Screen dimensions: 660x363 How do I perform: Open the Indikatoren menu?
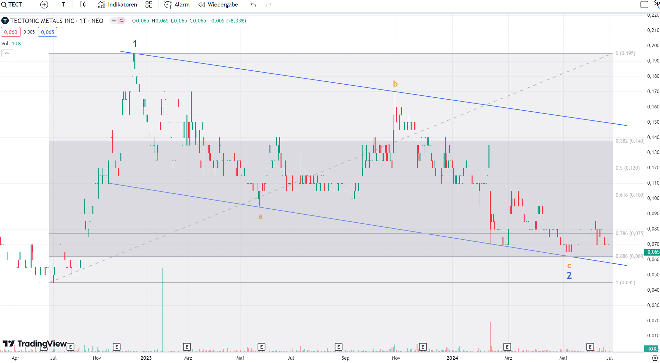tap(117, 5)
